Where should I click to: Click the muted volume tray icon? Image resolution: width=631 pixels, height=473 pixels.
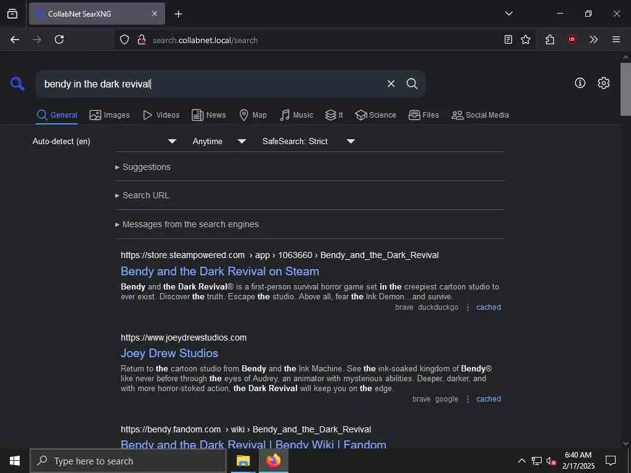click(550, 461)
